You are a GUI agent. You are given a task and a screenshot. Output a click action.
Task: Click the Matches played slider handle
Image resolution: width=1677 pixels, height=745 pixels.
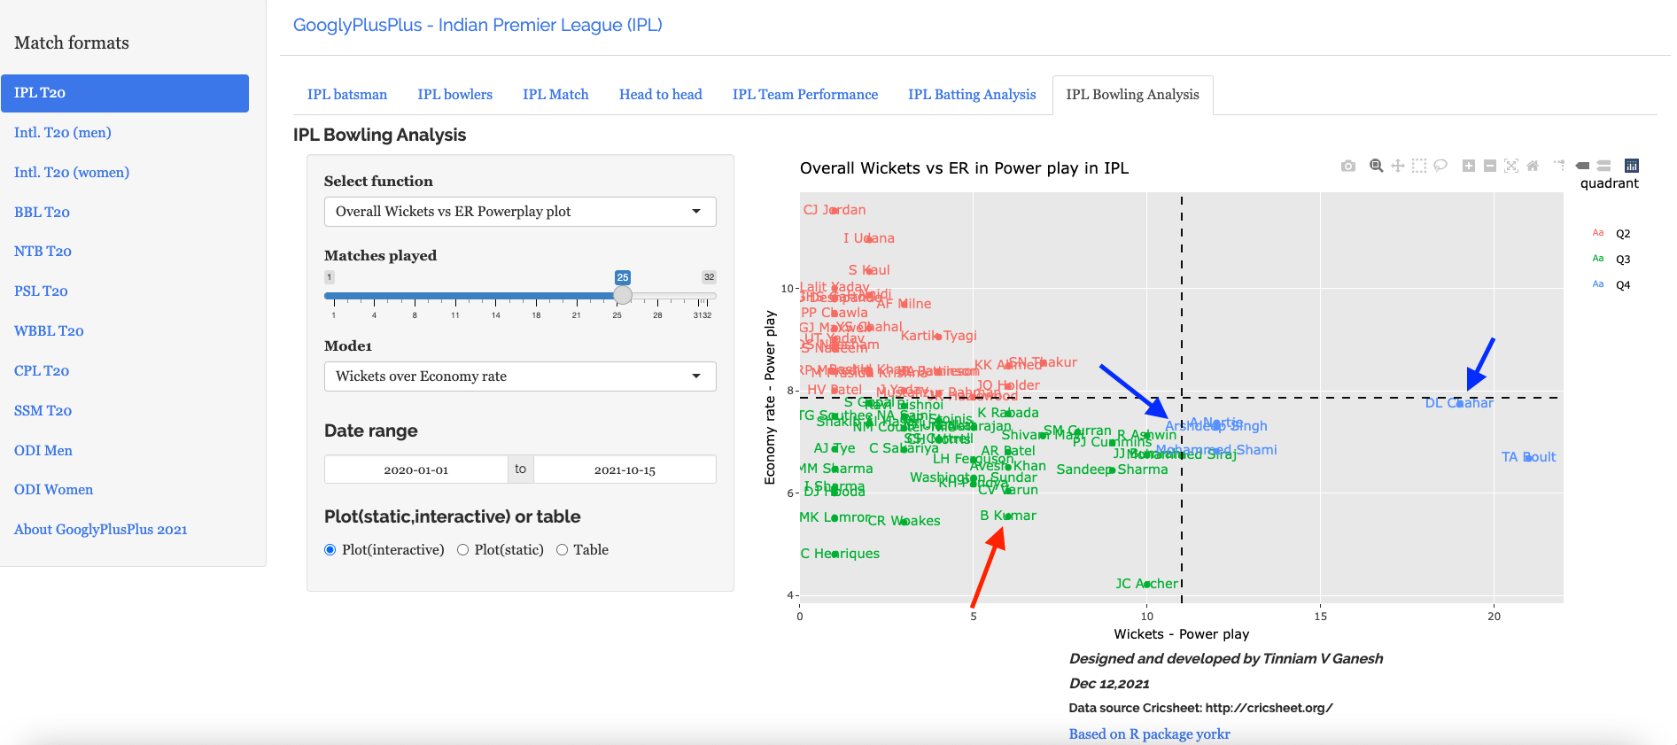tap(623, 295)
